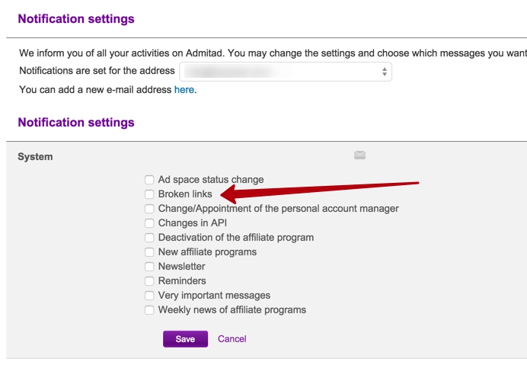527x365 pixels.
Task: Tick Deactivation of the affiliate program checkbox
Action: pos(149,238)
